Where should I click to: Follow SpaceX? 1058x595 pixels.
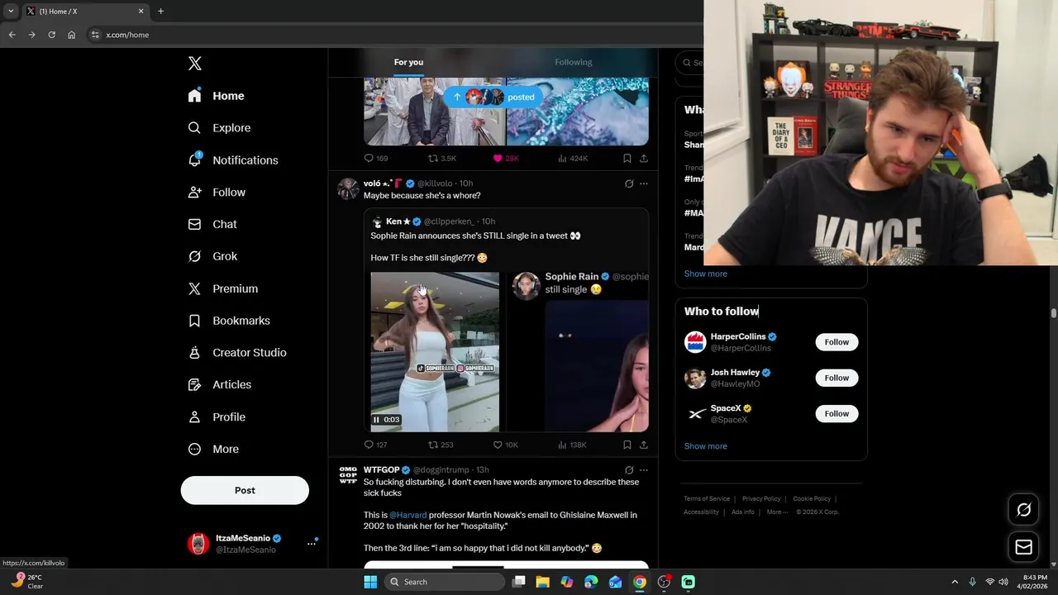point(836,413)
